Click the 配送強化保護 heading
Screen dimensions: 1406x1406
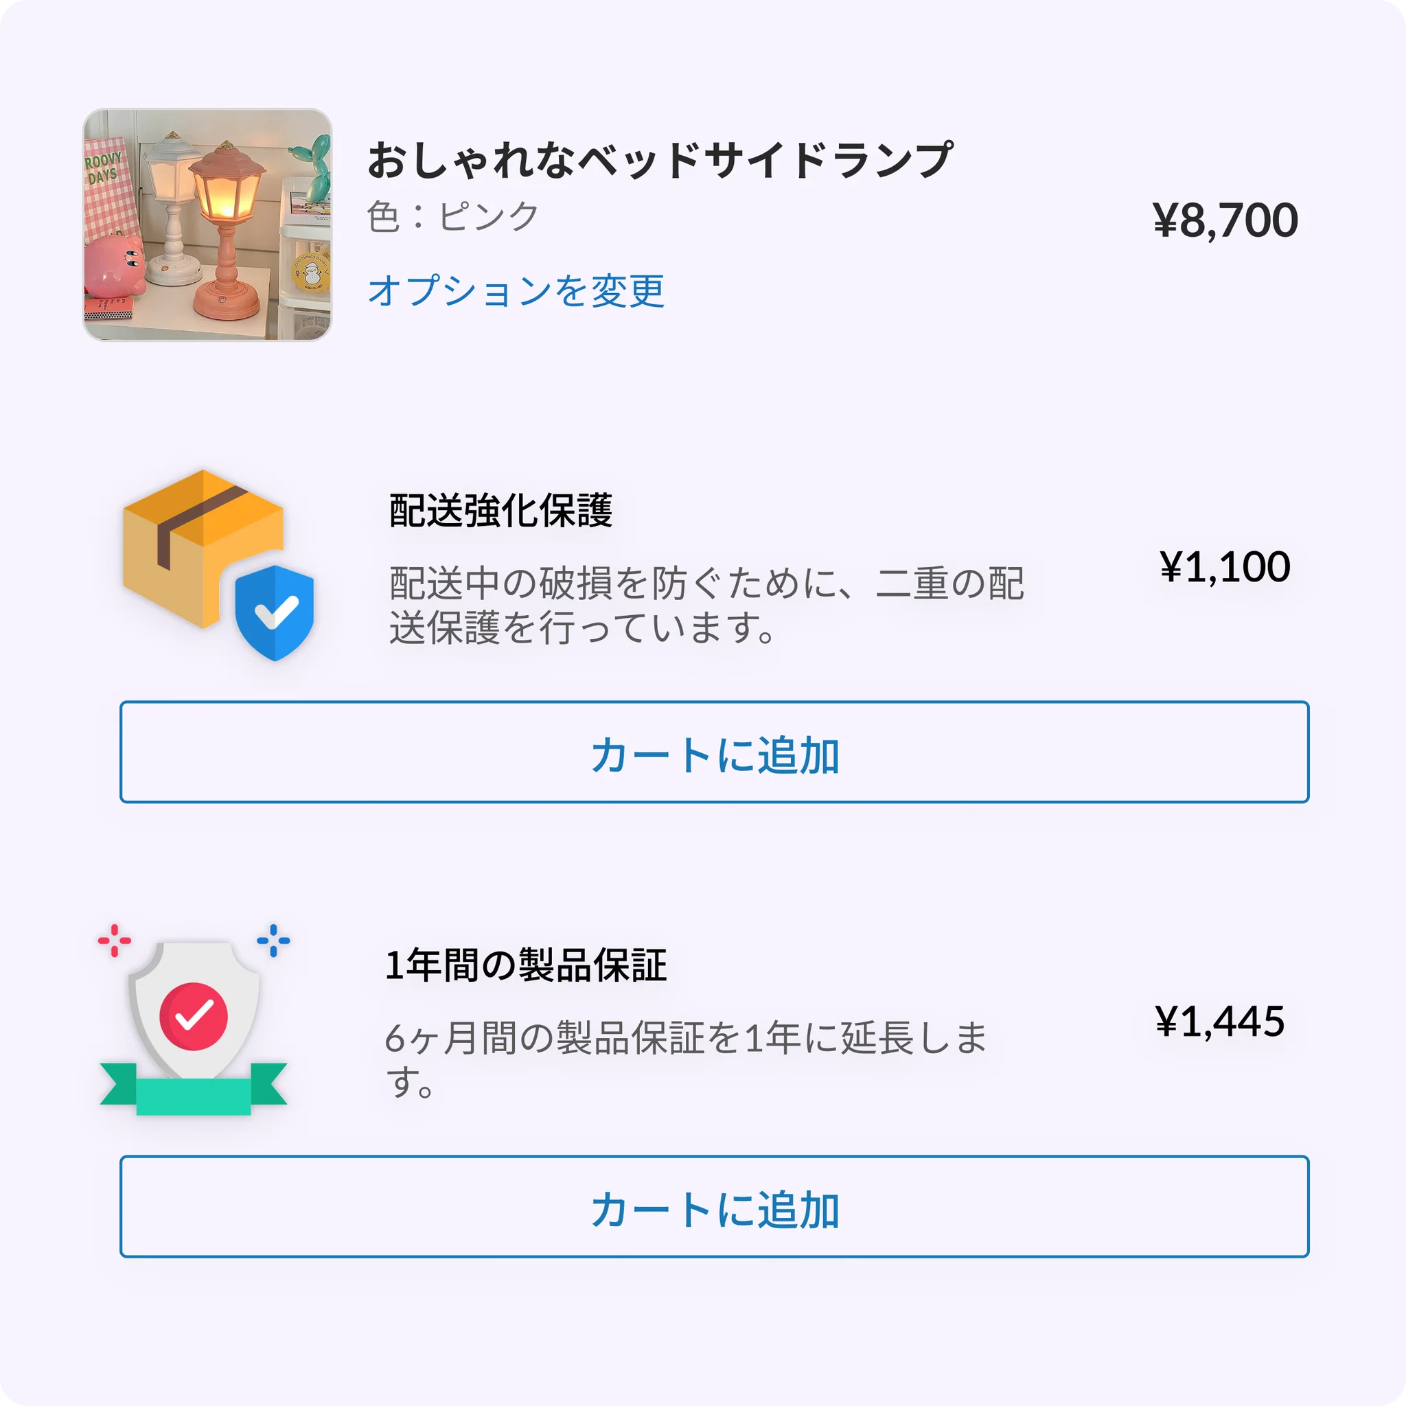(500, 510)
